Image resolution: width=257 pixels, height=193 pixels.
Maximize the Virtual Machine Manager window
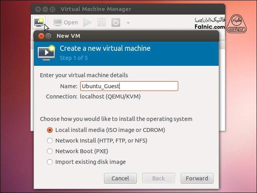pos(53,9)
